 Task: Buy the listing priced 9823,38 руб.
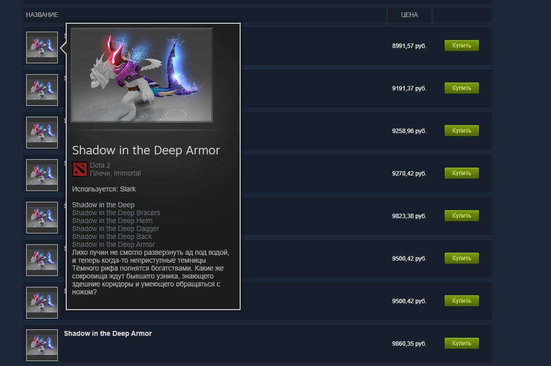[462, 216]
